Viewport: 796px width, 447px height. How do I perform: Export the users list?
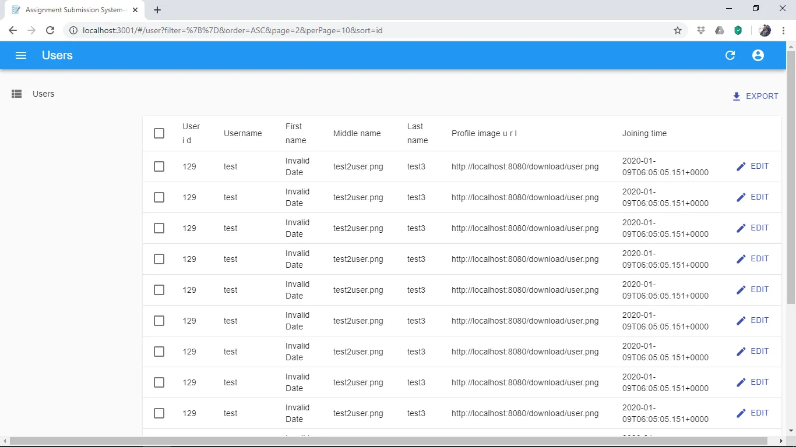click(755, 96)
